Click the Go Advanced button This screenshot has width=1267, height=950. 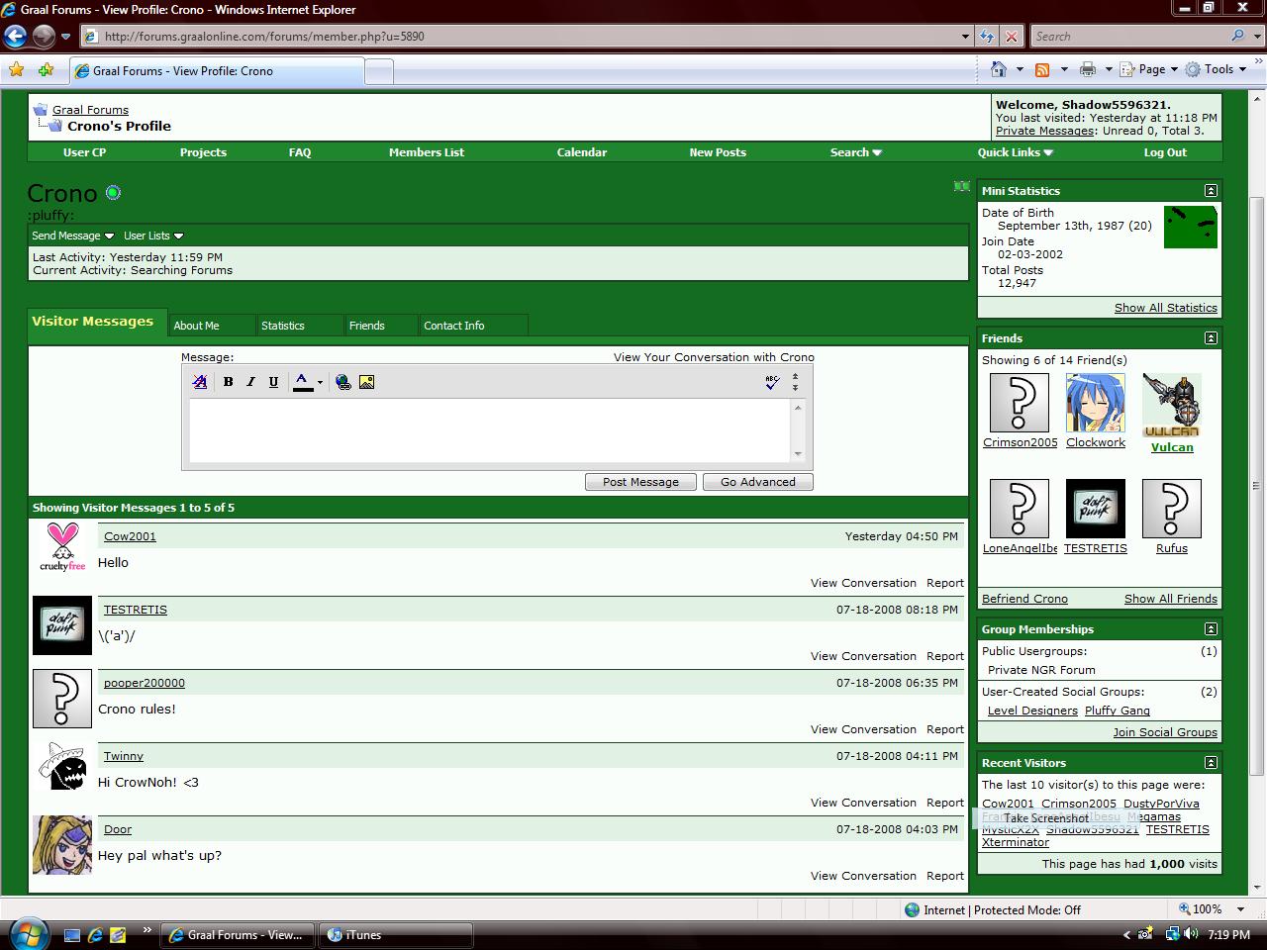(x=758, y=482)
